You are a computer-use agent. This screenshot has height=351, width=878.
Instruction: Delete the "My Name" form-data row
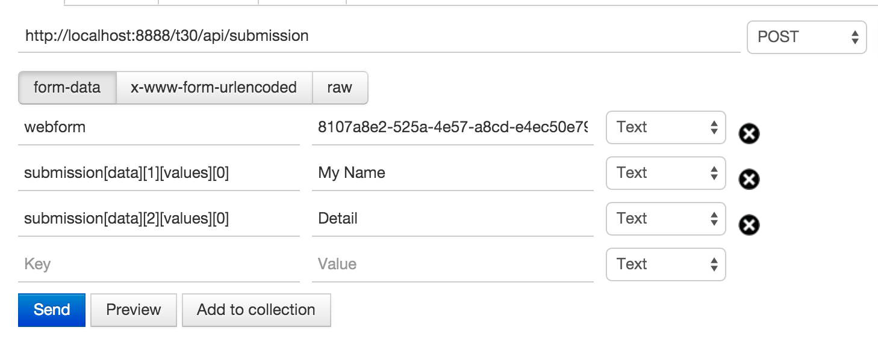point(749,179)
